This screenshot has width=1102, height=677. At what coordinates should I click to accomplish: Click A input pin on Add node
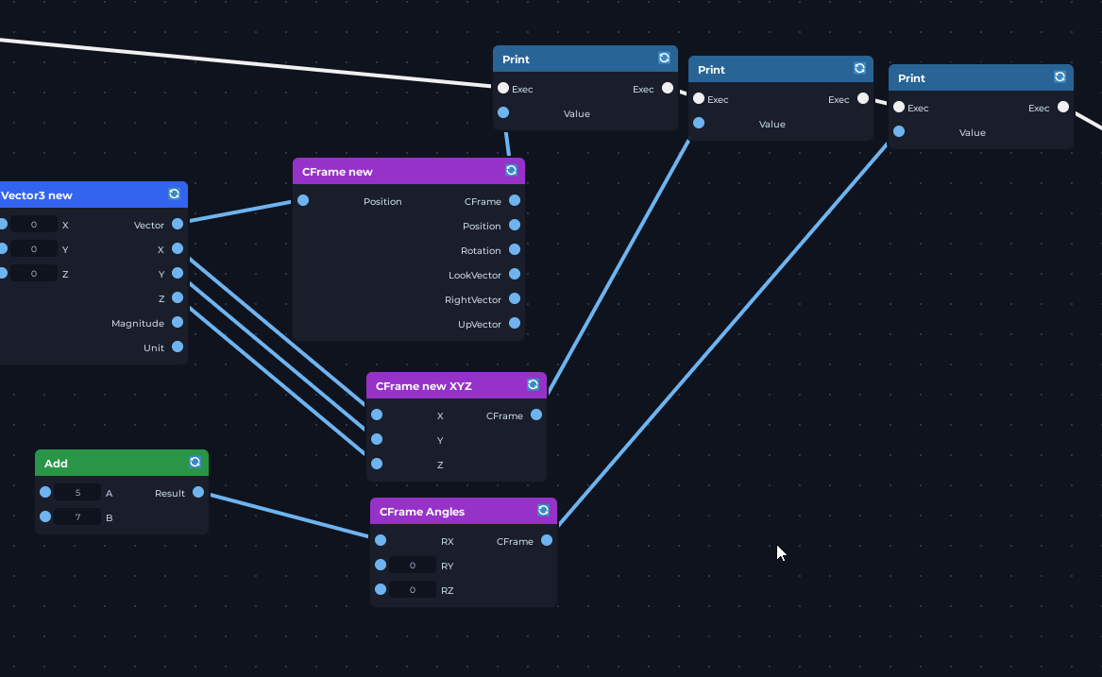click(x=45, y=492)
